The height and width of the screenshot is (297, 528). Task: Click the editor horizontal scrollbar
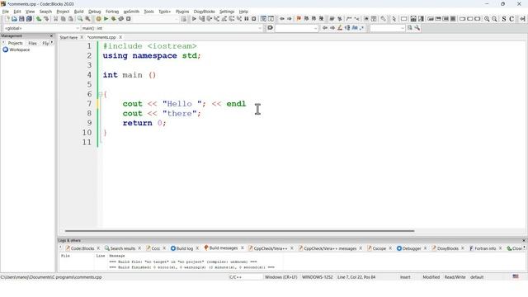pos(239,231)
